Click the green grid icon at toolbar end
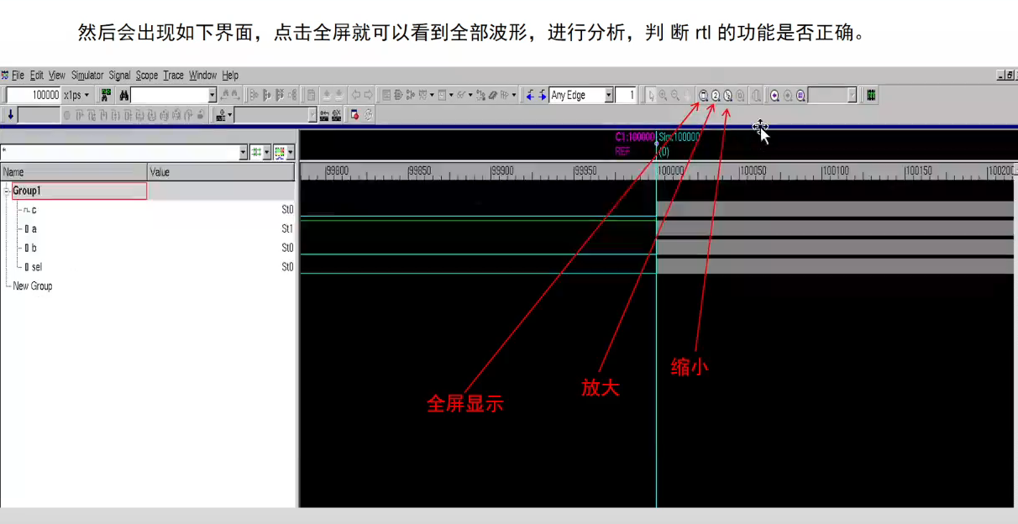This screenshot has height=524, width=1018. click(872, 96)
